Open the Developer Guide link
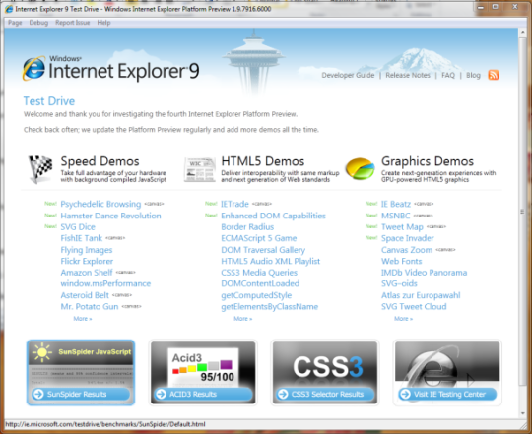The width and height of the screenshot is (532, 434). pos(348,75)
